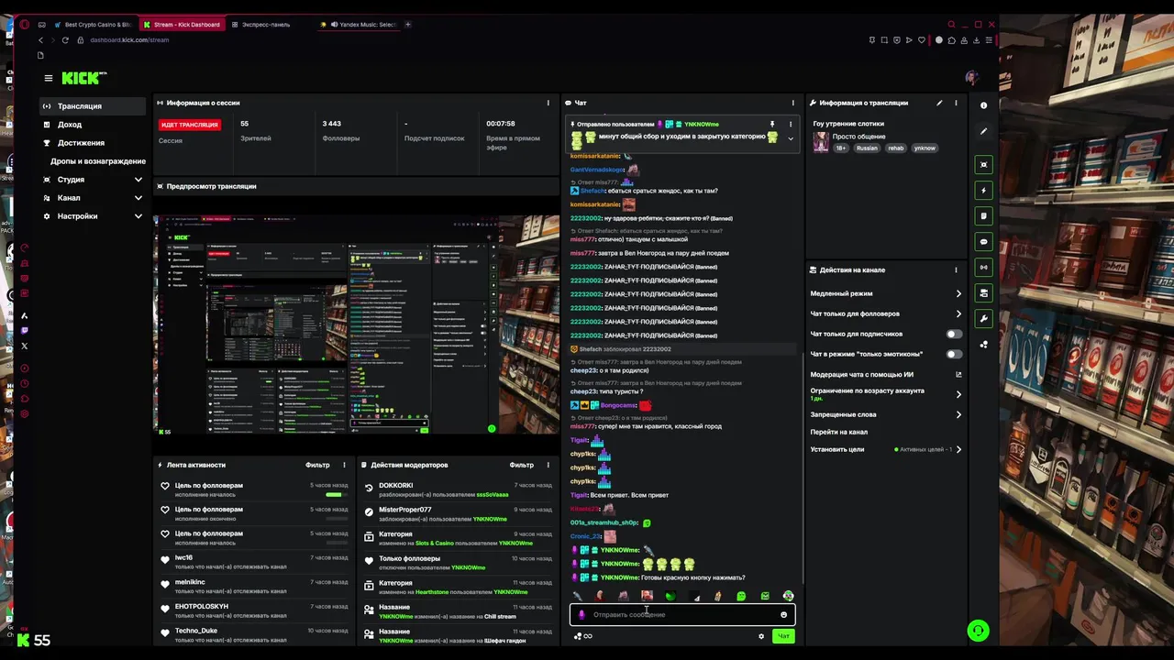
Task: Click the Отправить сообщение input field
Action: coord(682,615)
